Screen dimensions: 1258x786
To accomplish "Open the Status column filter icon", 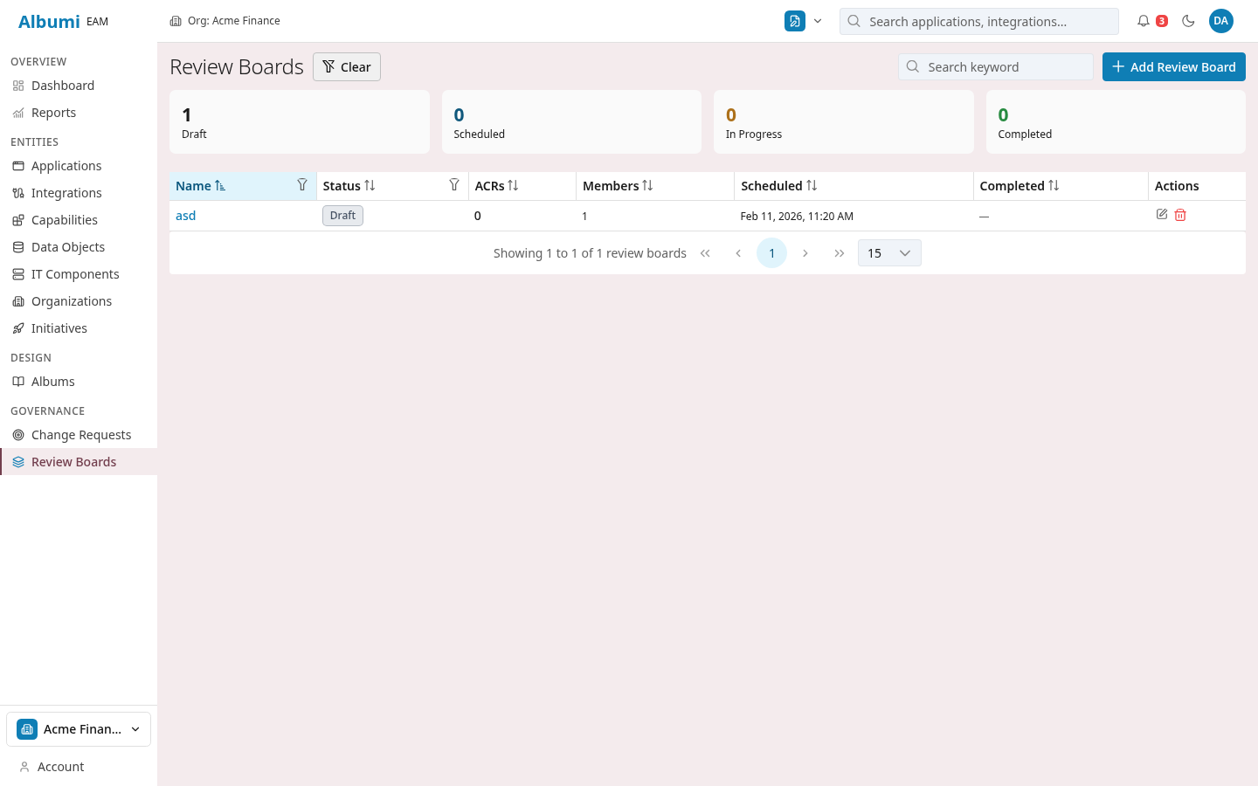I will click(x=454, y=185).
